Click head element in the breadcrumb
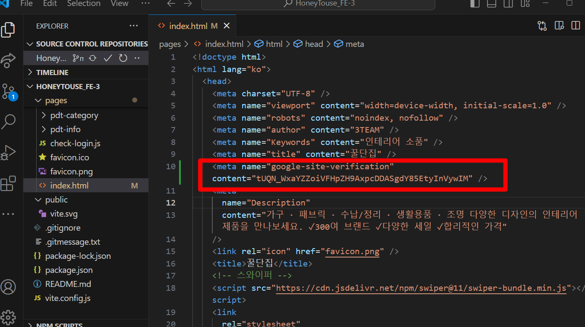Viewport: 585px width, 327px height. click(308, 44)
